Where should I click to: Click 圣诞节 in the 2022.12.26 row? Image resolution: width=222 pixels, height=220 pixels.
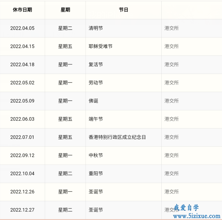[x=96, y=192]
